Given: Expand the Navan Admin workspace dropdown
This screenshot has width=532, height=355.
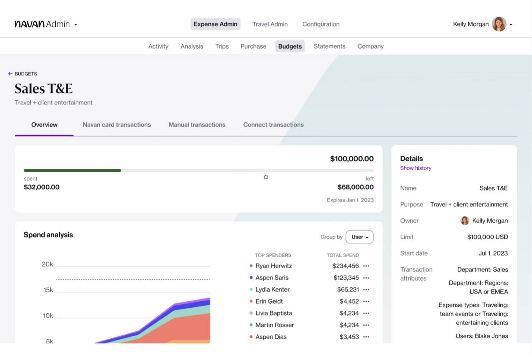Looking at the screenshot, I should click(75, 24).
